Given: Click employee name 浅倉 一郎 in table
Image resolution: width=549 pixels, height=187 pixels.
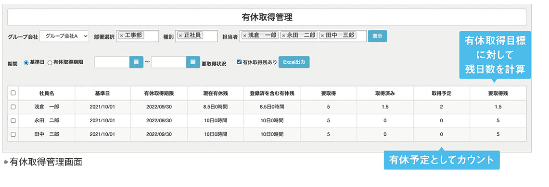Looking at the screenshot, I should tap(47, 107).
